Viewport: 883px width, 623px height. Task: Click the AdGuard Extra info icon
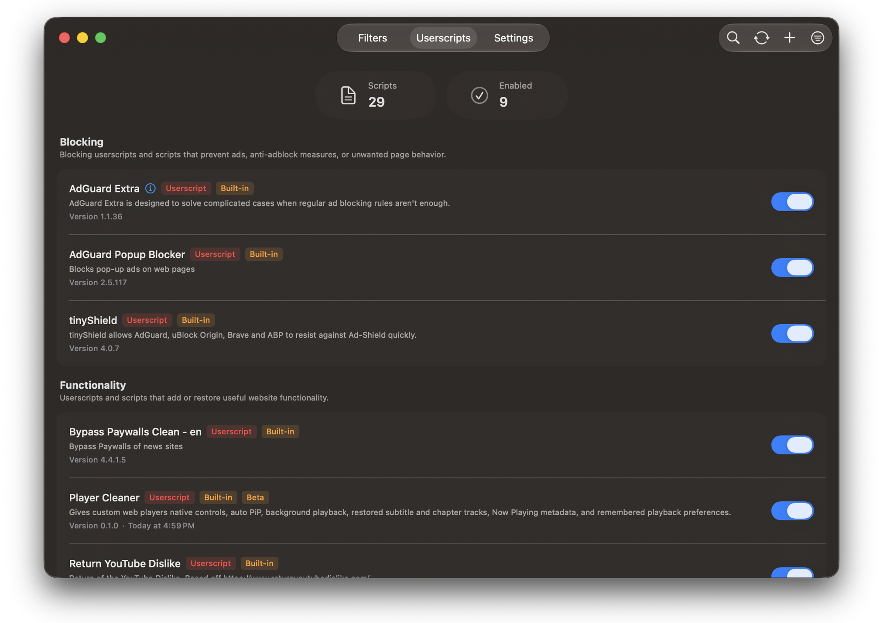tap(150, 188)
